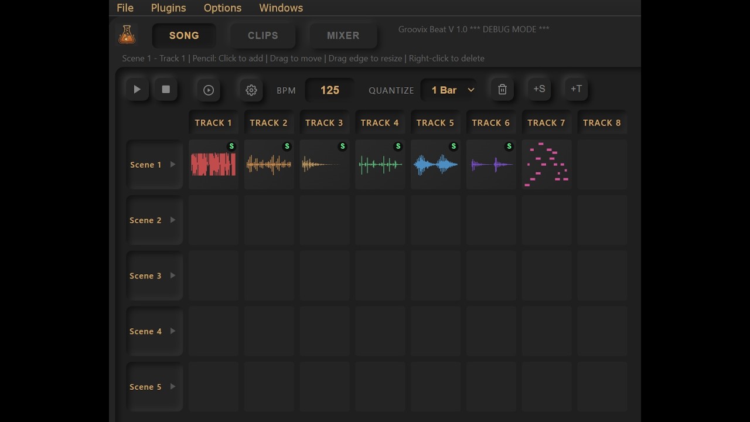
Task: Launch Scene 1 with its play arrow
Action: pos(173,165)
